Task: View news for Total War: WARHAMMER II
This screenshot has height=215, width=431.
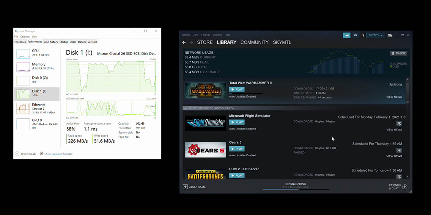Action: pos(394,97)
